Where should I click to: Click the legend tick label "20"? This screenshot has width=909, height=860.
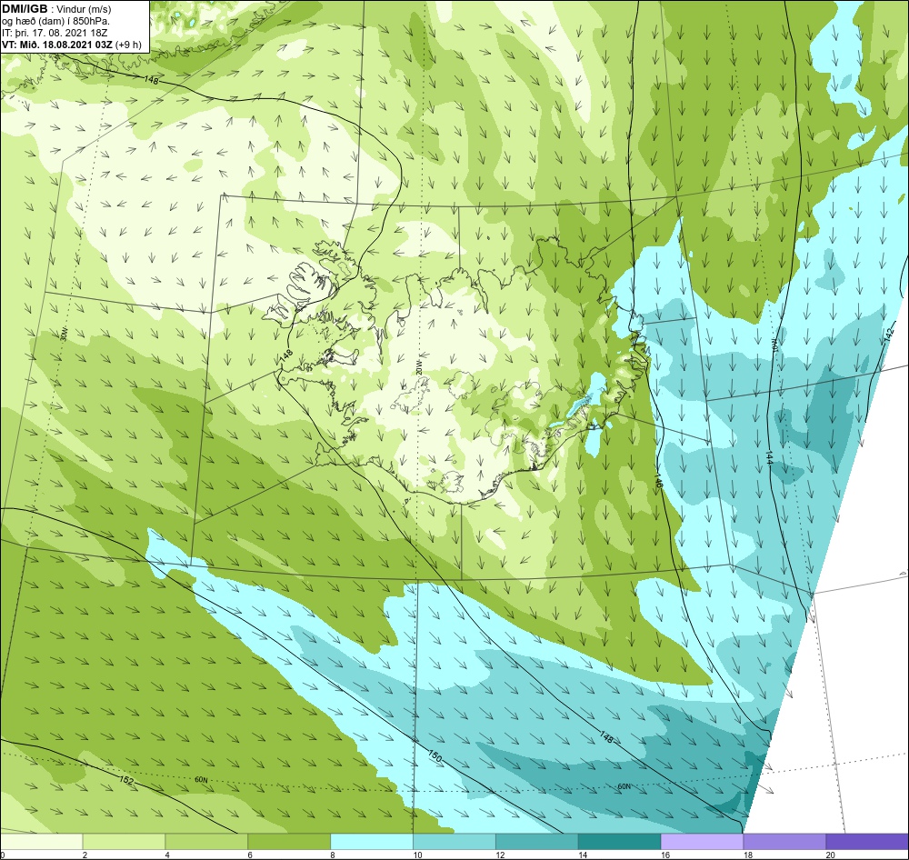tap(831, 855)
